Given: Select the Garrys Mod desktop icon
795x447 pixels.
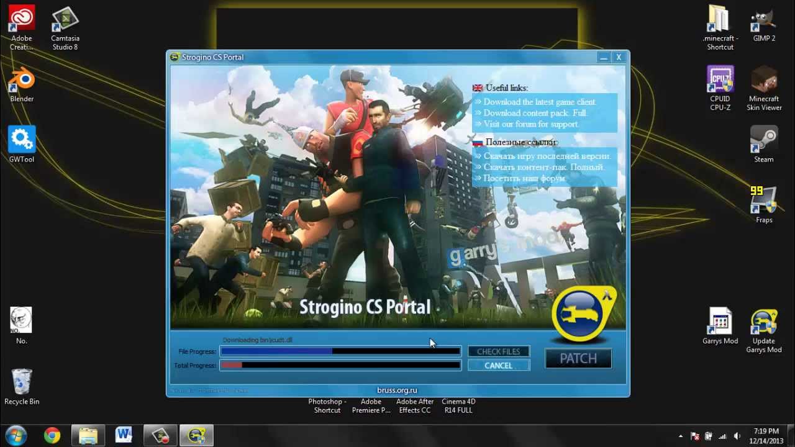Looking at the screenshot, I should coord(720,326).
